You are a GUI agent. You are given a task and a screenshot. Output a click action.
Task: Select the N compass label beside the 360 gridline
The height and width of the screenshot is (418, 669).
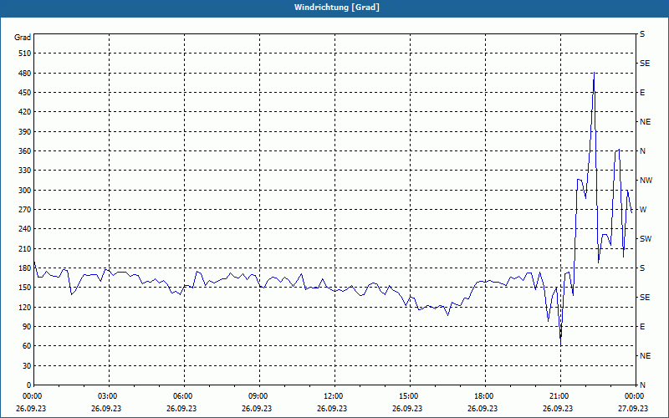pos(642,151)
